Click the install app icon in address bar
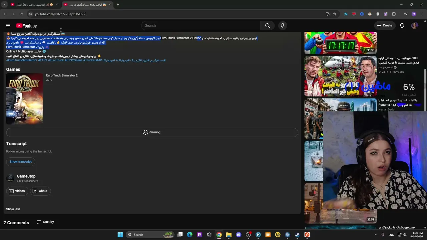The height and width of the screenshot is (240, 427). pyautogui.click(x=327, y=14)
